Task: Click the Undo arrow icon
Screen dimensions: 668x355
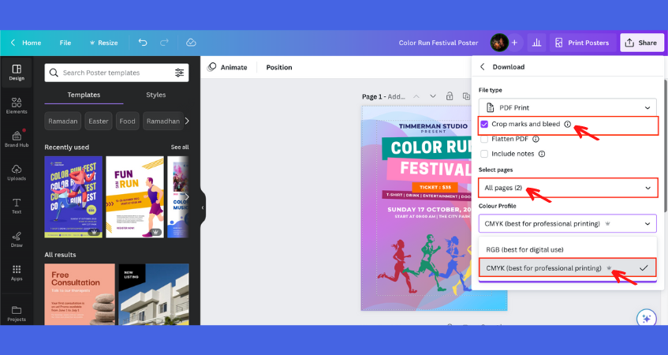Action: (143, 43)
